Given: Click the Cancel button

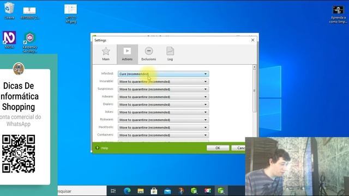Looking at the screenshot, I should coord(238,148).
